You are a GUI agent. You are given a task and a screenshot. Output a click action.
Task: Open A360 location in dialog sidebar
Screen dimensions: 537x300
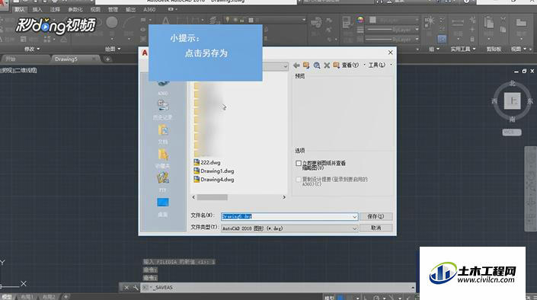click(163, 88)
